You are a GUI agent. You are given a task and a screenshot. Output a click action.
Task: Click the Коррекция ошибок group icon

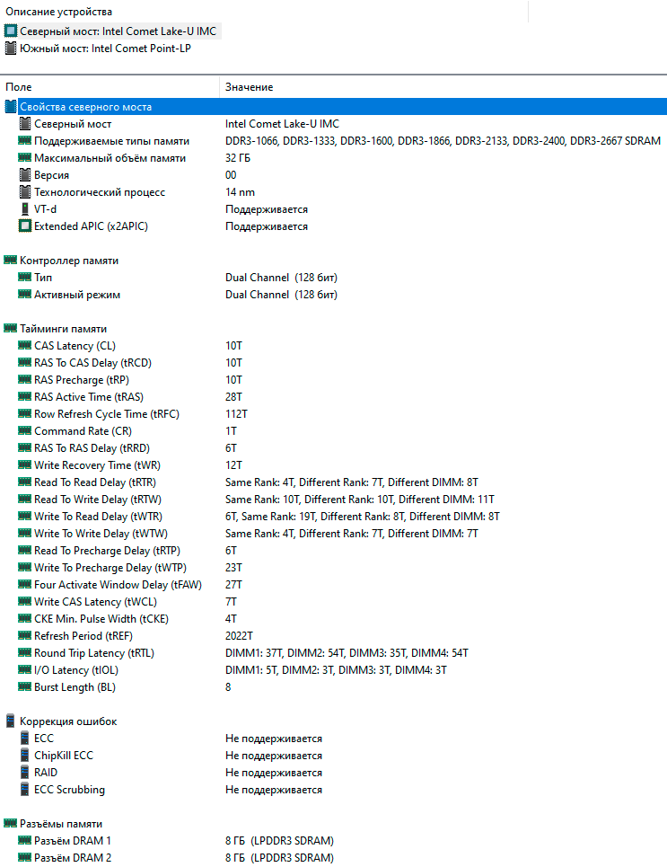[11, 721]
